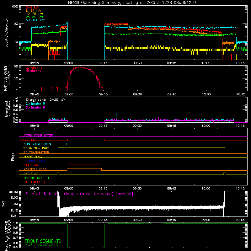The image size is (251, 251).
Task: Select the green 25-50 keV legend label
Action: coord(35,17)
